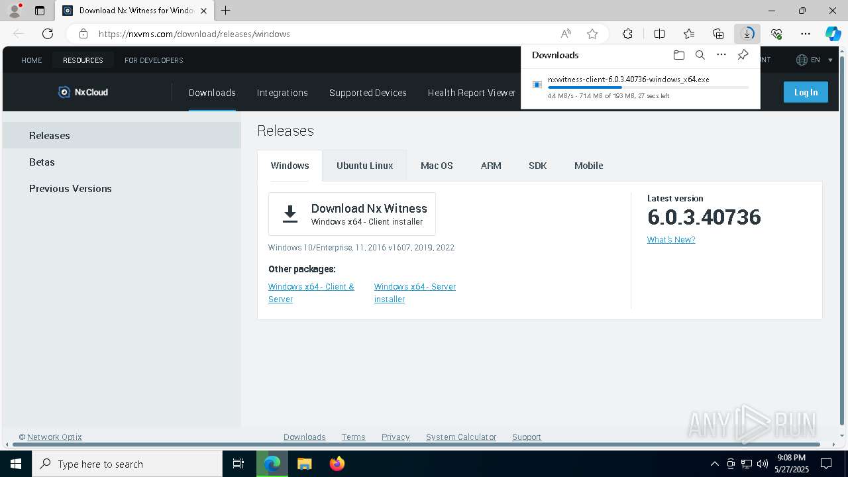Open the Extensions puzzle icon
The image size is (848, 477).
(x=627, y=34)
